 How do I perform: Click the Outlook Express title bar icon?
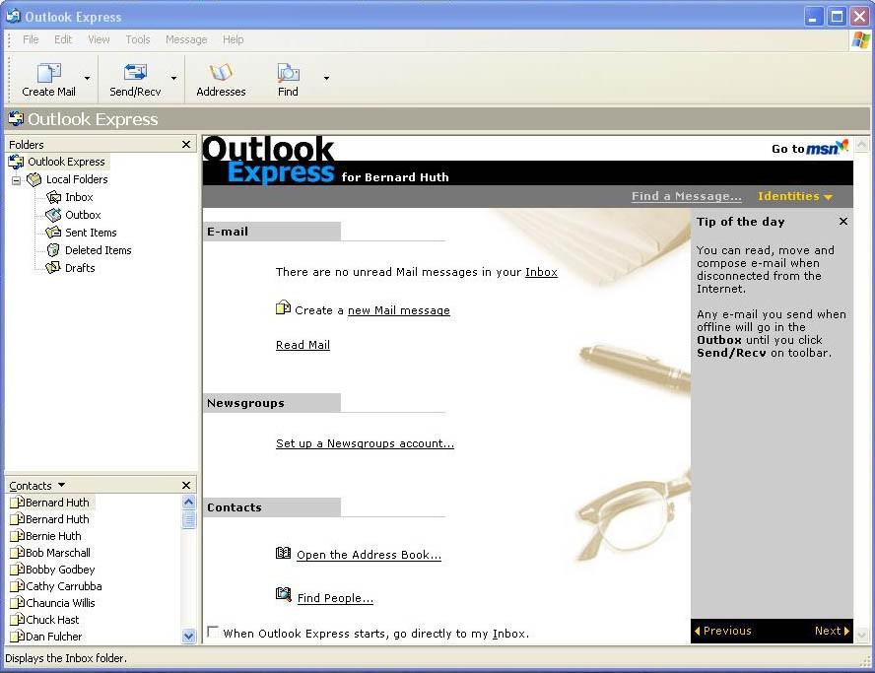tap(14, 16)
